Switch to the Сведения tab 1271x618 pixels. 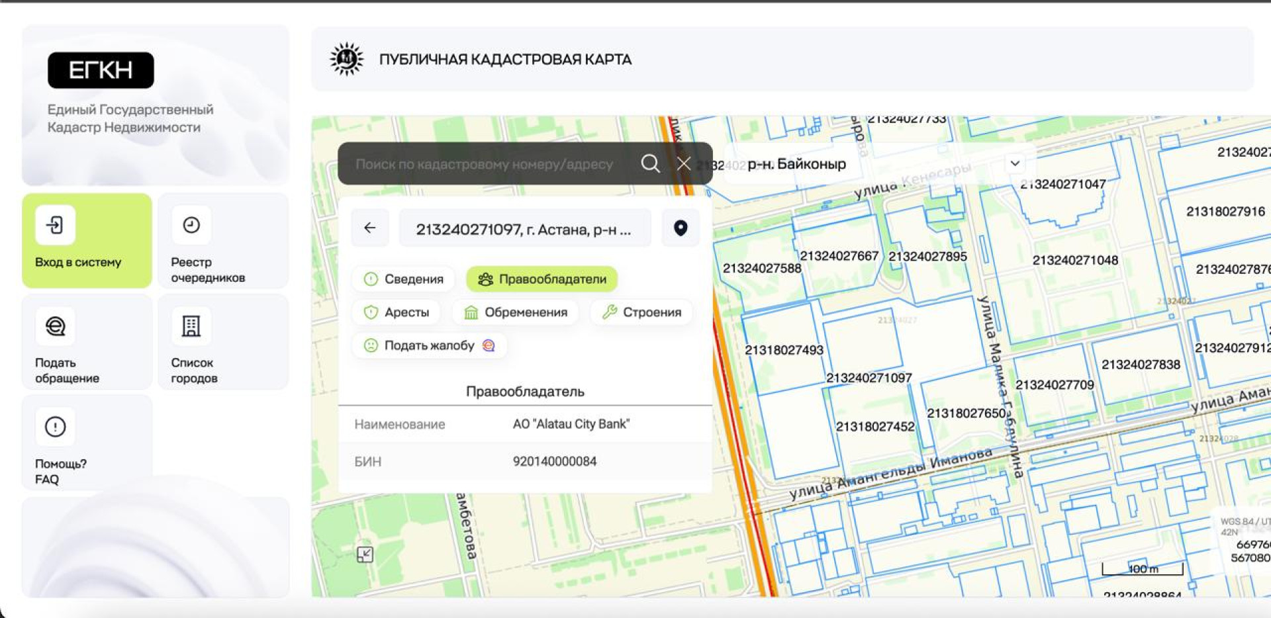pyautogui.click(x=404, y=279)
